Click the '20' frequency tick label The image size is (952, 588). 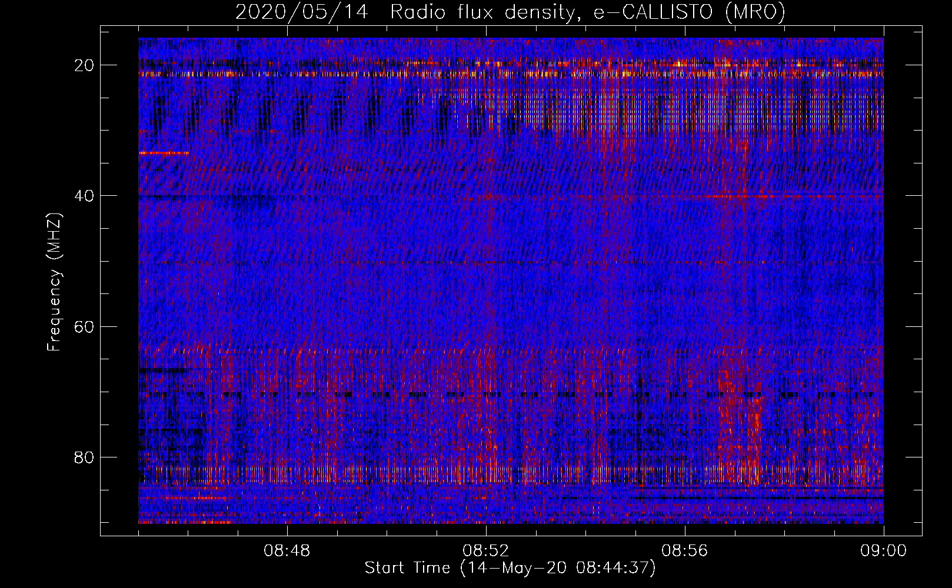pos(84,65)
